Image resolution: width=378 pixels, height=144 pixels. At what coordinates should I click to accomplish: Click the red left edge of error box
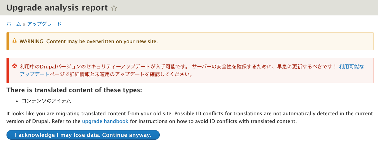point(8,70)
